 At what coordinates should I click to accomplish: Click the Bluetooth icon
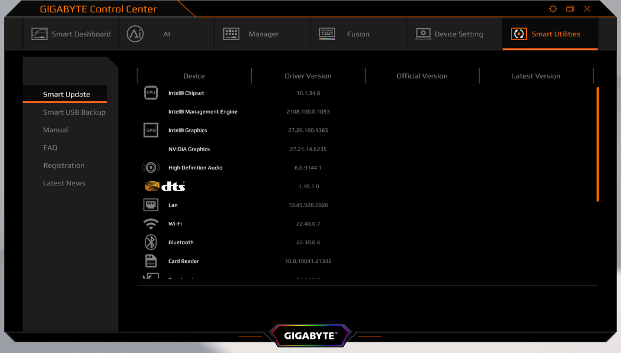[151, 242]
